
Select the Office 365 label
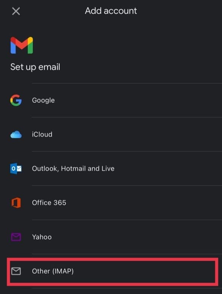click(49, 203)
